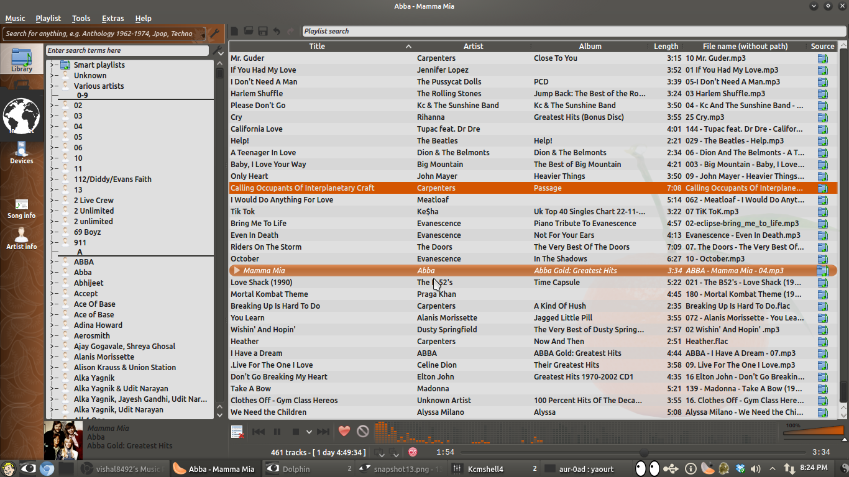Click source icon of Tik Tok row

[x=822, y=212]
